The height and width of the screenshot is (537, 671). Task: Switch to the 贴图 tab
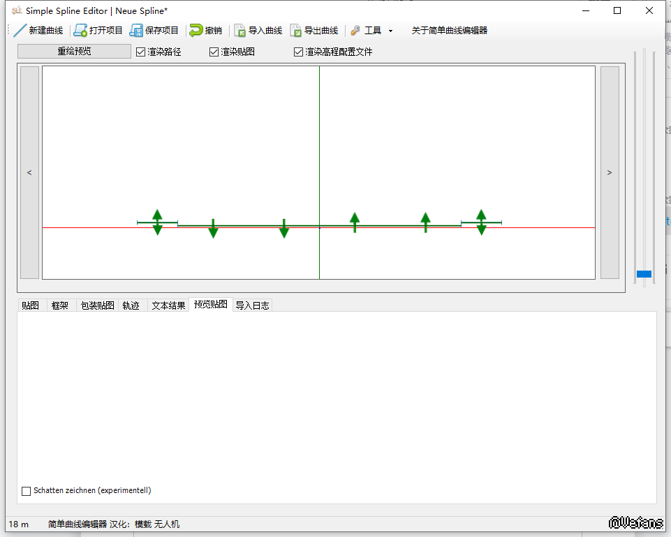pos(31,305)
